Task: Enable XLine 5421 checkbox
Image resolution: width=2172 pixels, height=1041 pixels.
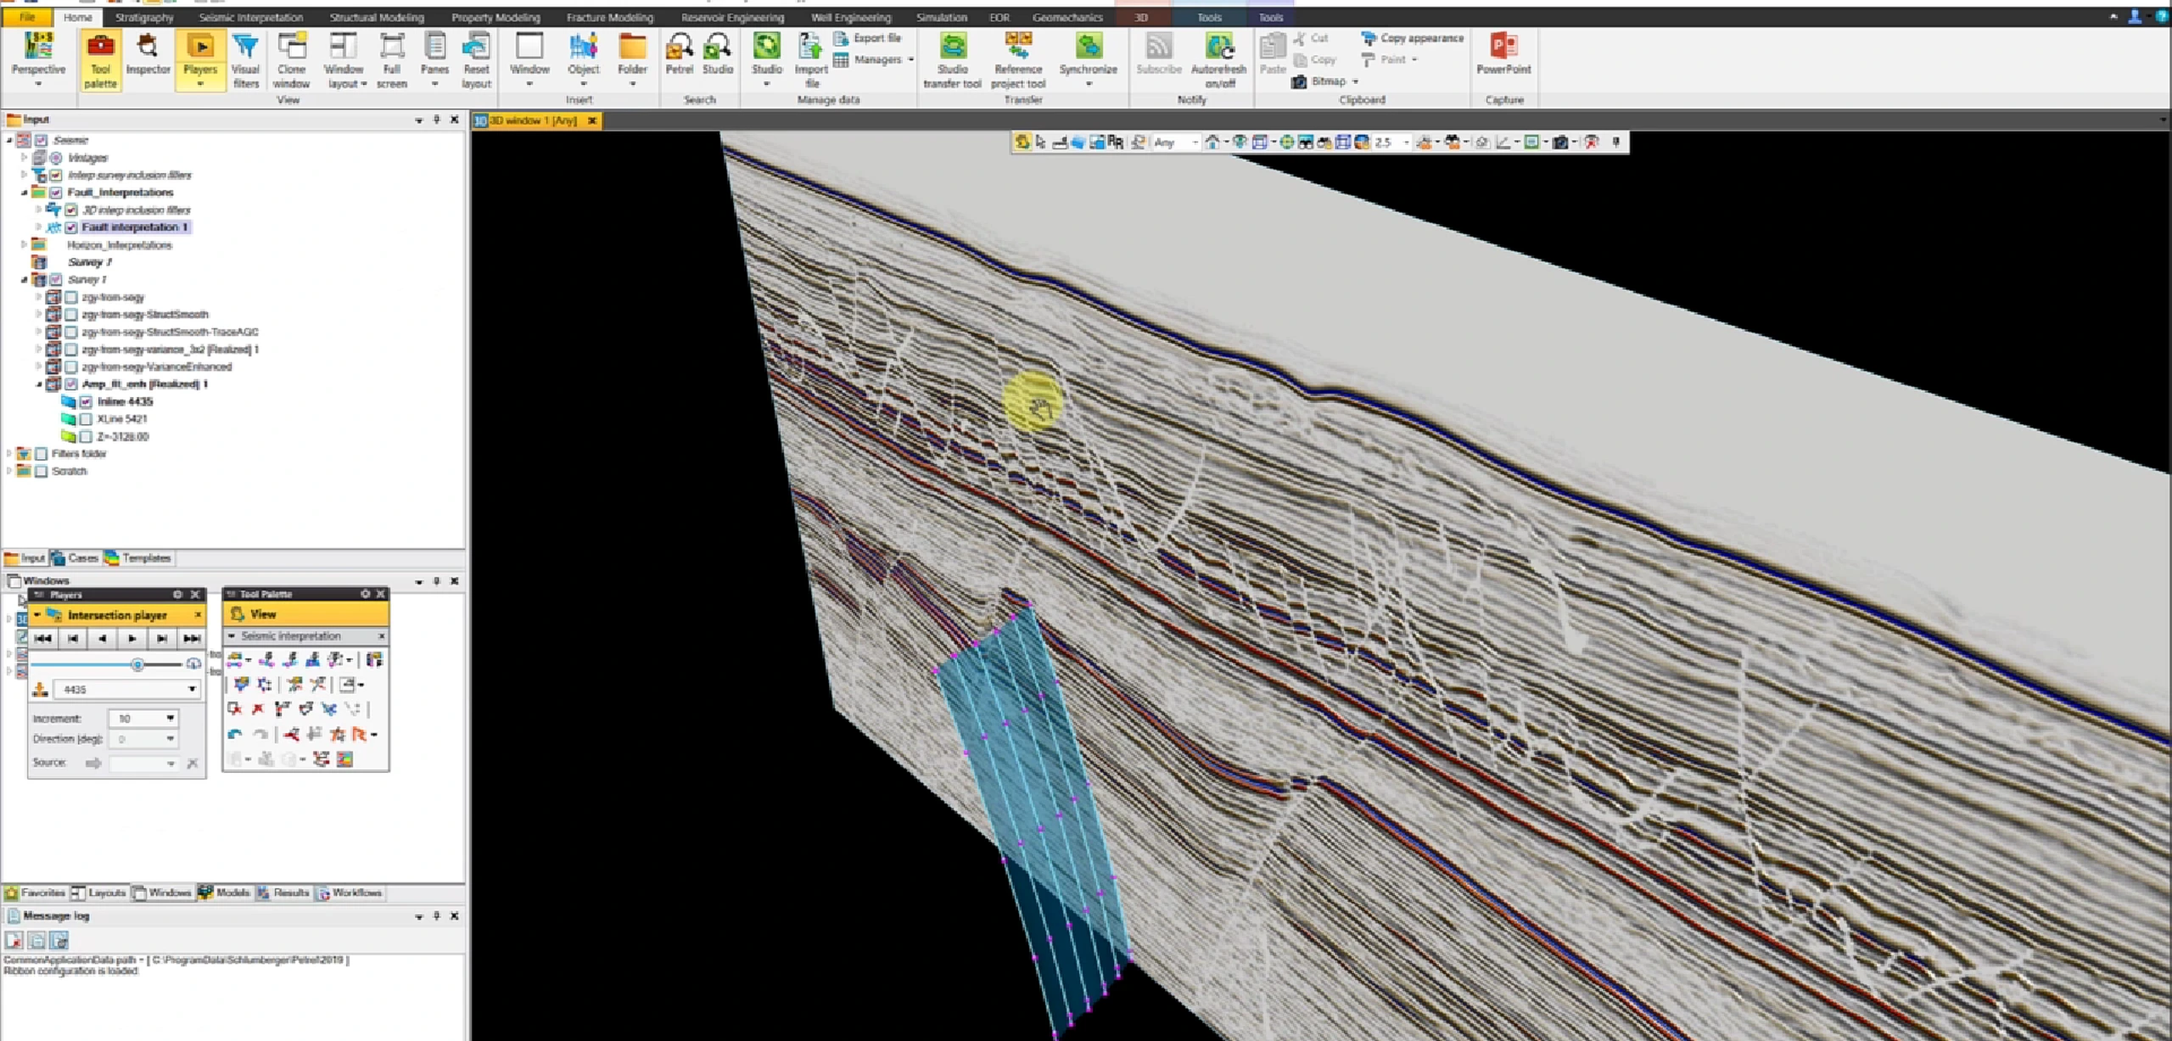Action: [x=86, y=419]
